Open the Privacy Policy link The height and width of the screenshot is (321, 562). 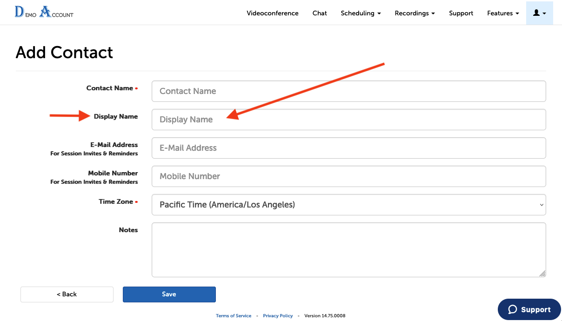point(278,316)
